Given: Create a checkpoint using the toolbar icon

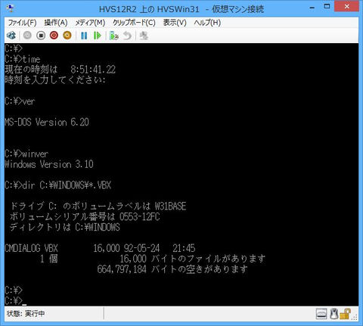Looking at the screenshot, I should click(x=114, y=36).
